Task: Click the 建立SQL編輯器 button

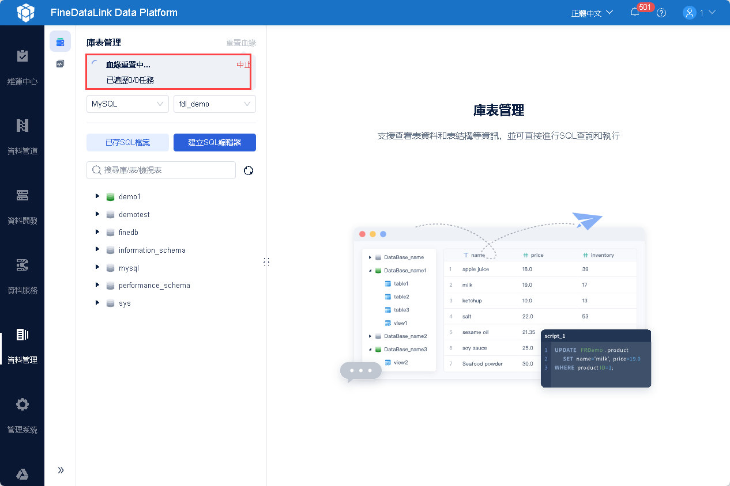Action: (215, 142)
